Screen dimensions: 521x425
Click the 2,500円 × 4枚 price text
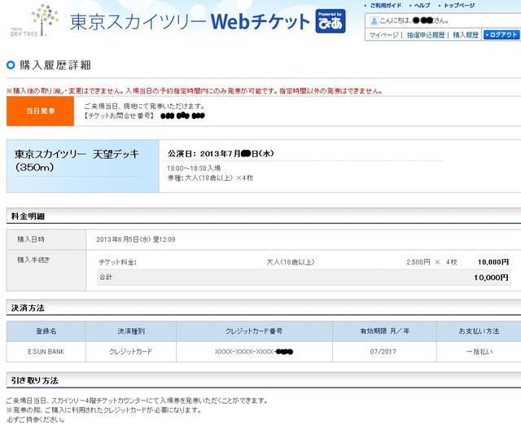click(x=431, y=262)
